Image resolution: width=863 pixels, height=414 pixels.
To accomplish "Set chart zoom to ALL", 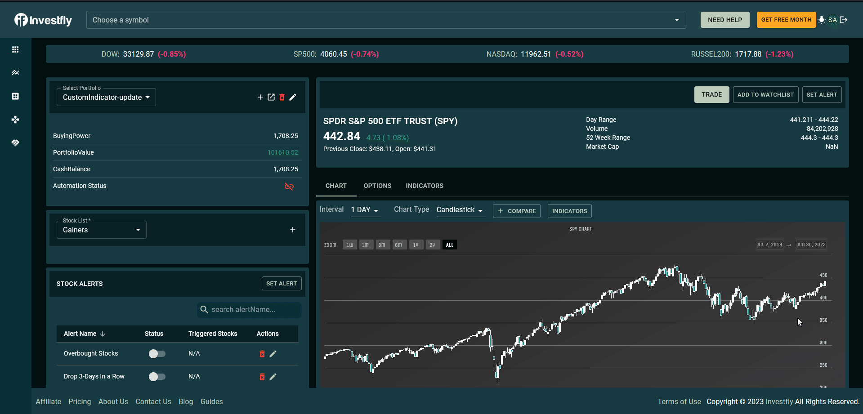I will tap(450, 245).
